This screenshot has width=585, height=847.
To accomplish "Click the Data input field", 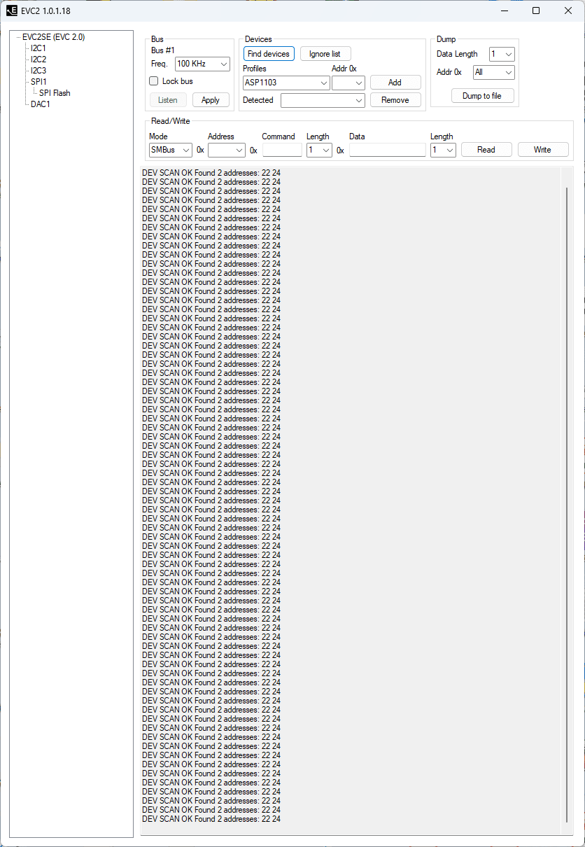I will click(388, 150).
